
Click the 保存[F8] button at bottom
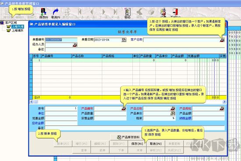click(x=137, y=144)
